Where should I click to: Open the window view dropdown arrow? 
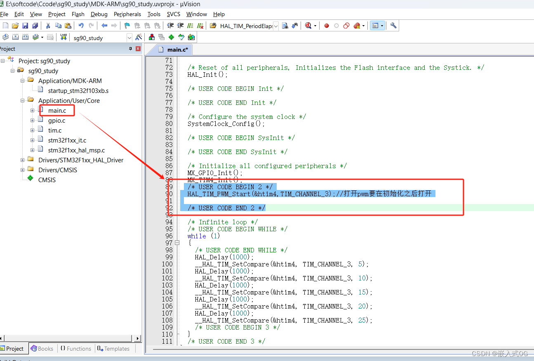(x=382, y=26)
